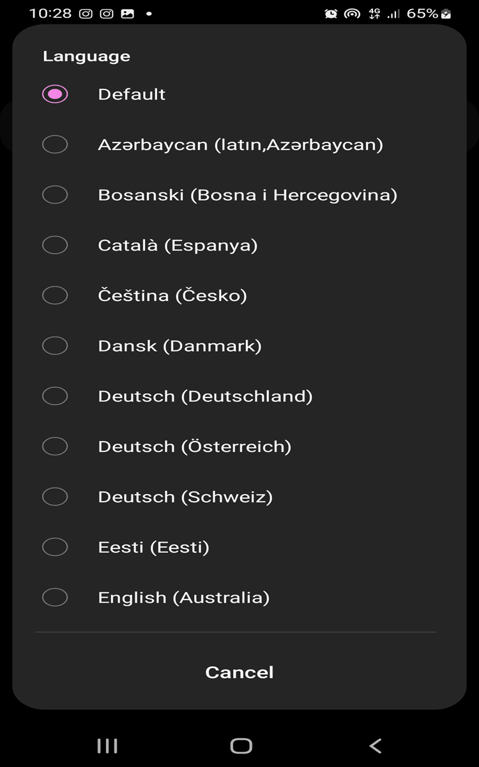Choose Dansk (Danmark) radio button
Screen dimensions: 479x767
coord(55,346)
